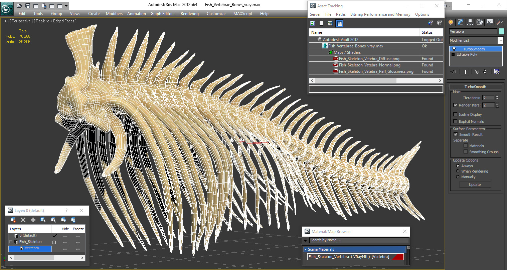Enable Explicit Normals checkbox
The height and width of the screenshot is (270, 507).
coord(455,121)
